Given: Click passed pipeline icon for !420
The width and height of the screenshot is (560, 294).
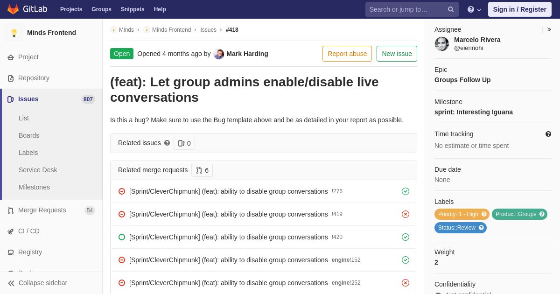Looking at the screenshot, I should [406, 237].
